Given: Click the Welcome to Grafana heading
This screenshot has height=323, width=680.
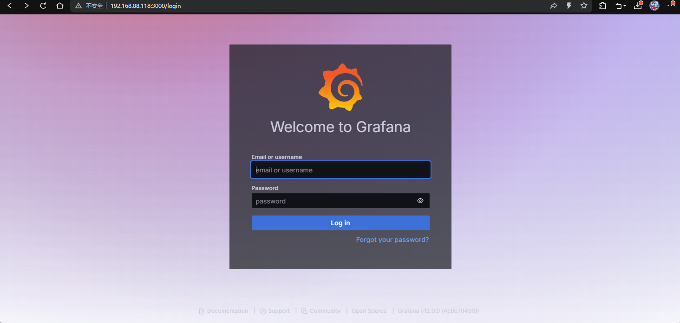Looking at the screenshot, I should click(340, 127).
